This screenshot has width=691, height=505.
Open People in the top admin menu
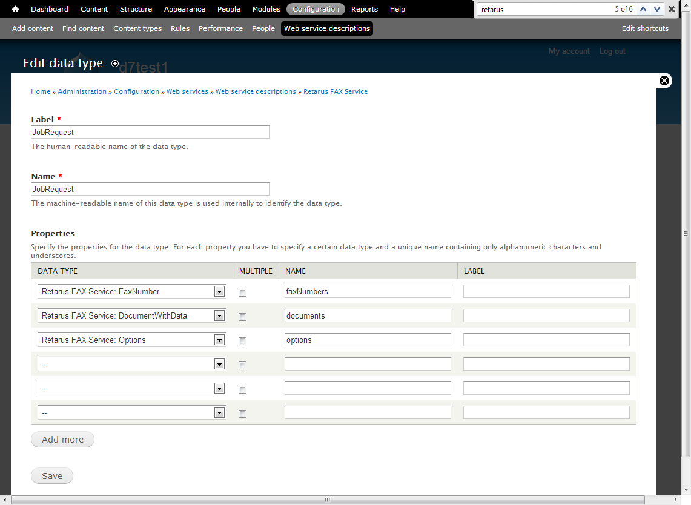tap(229, 9)
